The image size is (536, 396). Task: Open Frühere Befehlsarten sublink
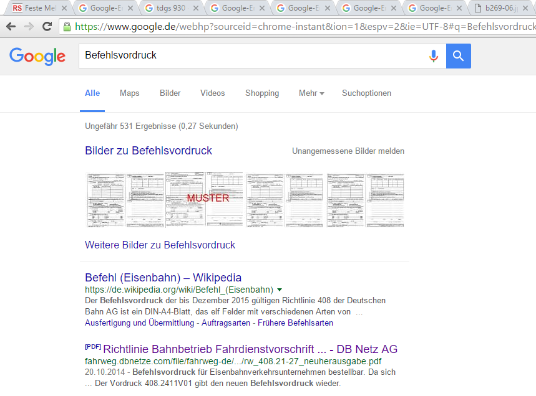tap(295, 323)
